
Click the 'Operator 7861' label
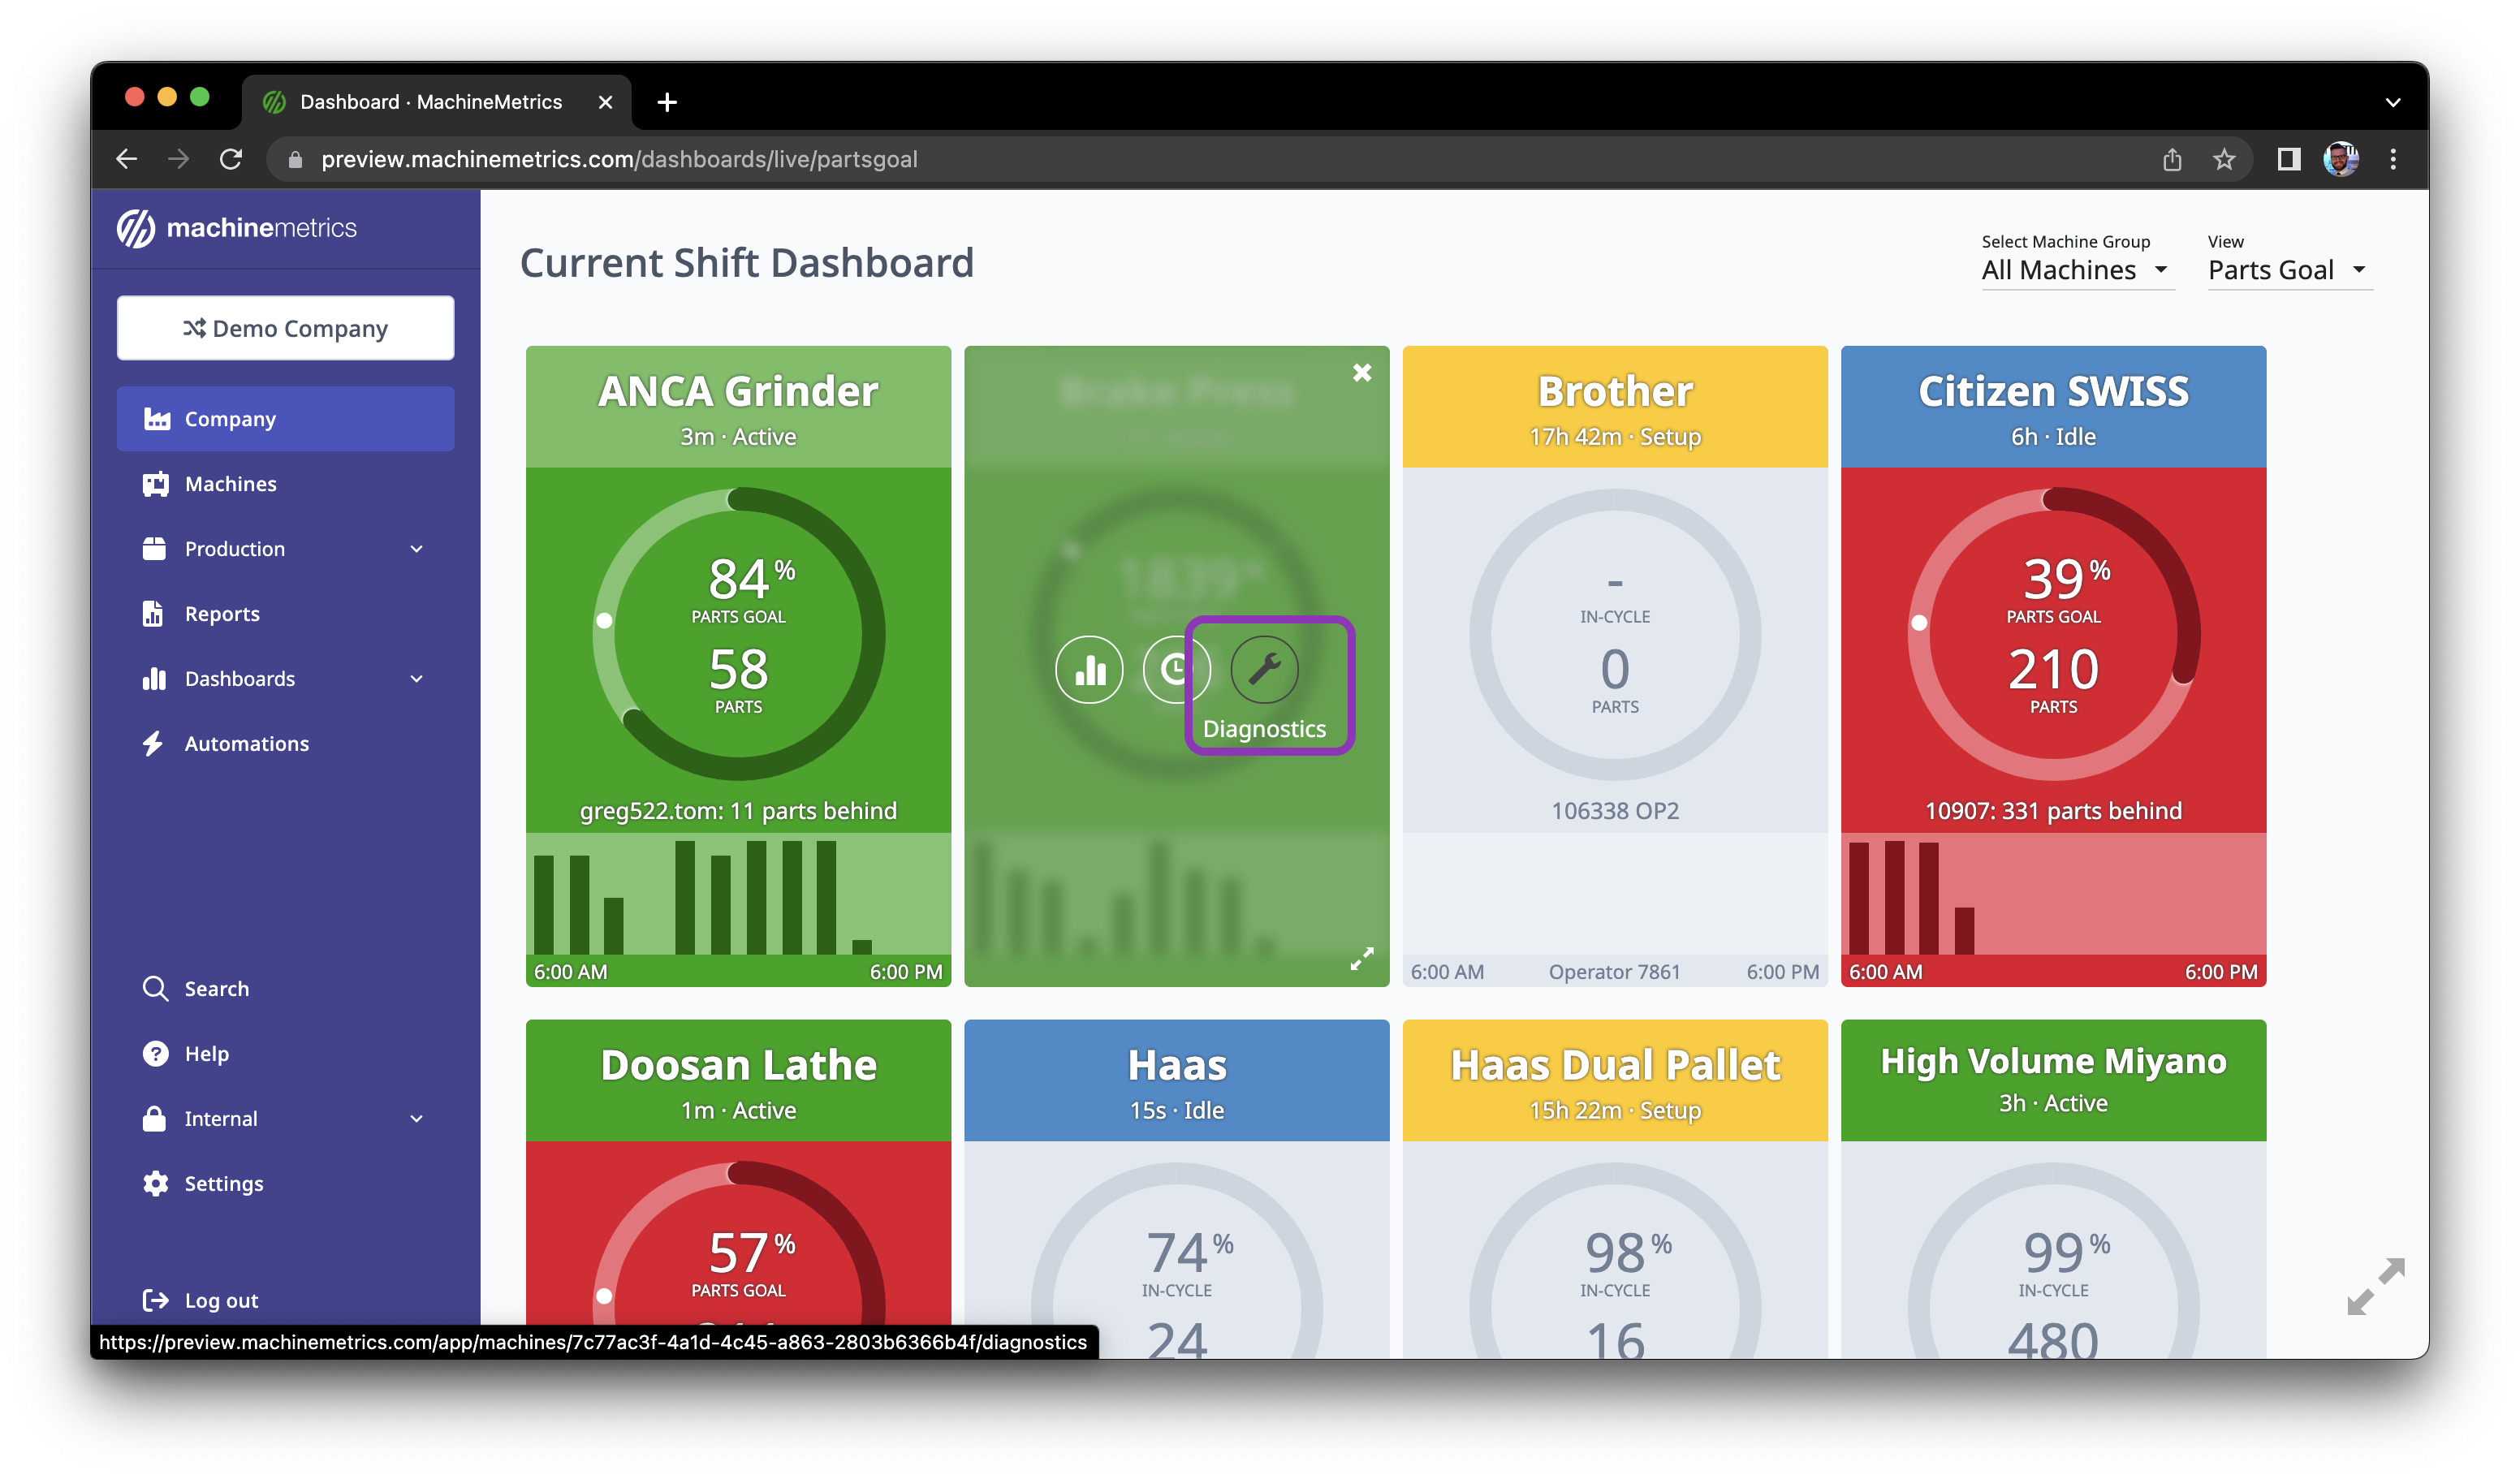(1614, 972)
